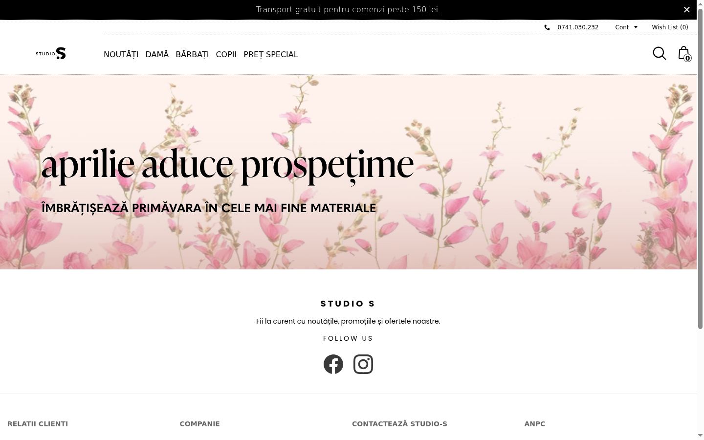Click the aprilie aduce prospețime banner
The image size is (704, 440).
348,172
